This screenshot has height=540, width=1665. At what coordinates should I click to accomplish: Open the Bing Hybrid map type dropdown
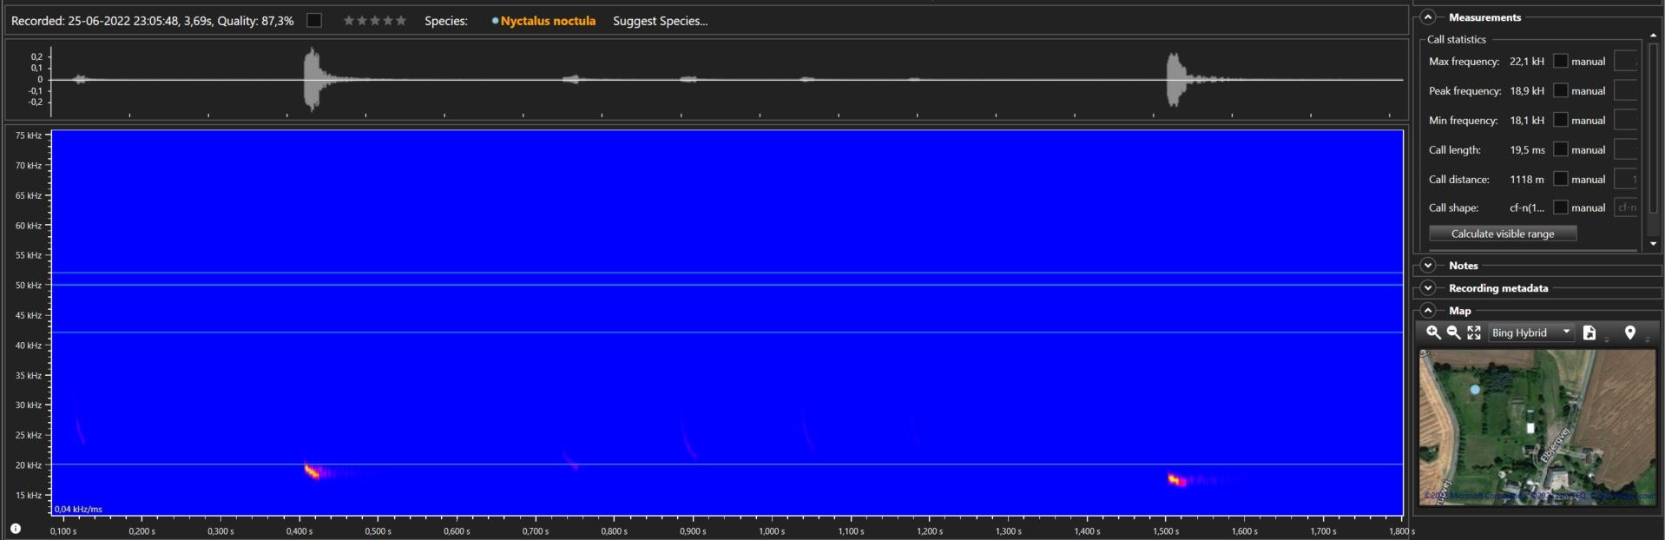[x=1531, y=333]
